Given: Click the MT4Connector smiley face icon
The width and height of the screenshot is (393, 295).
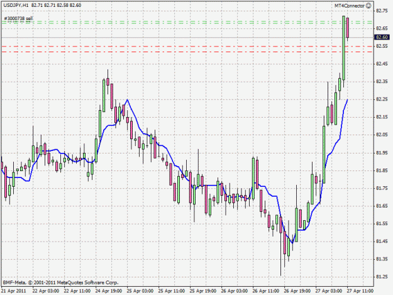Looking at the screenshot, I should [x=368, y=6].
